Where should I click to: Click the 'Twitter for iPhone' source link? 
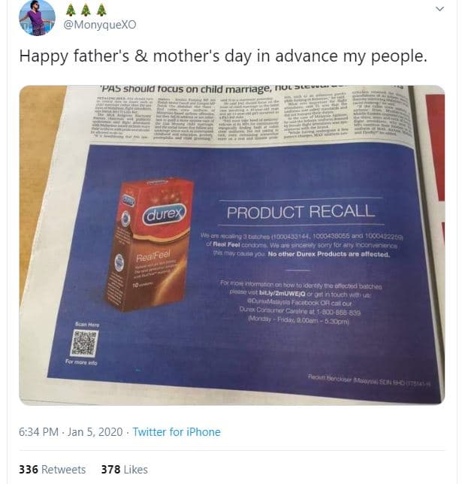[177, 432]
